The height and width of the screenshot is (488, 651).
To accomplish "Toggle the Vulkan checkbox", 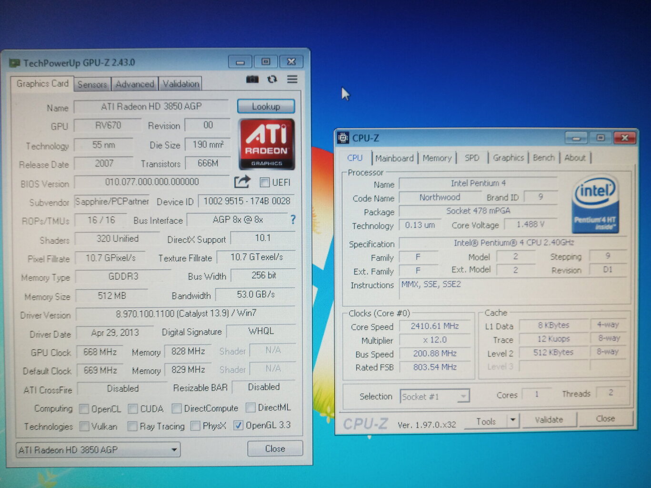I will click(x=84, y=426).
